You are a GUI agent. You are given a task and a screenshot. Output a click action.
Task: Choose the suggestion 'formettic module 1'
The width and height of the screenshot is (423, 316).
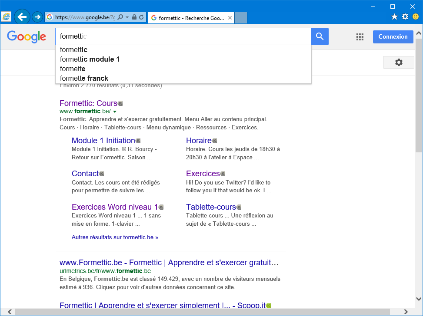(183, 59)
